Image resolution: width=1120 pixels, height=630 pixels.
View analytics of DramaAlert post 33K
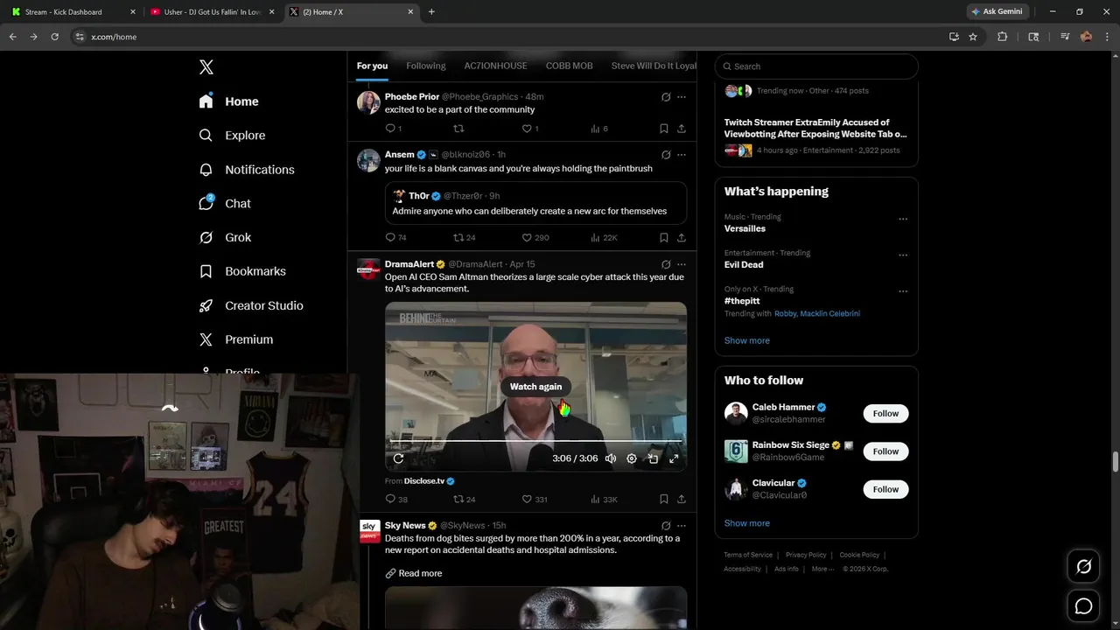click(605, 500)
